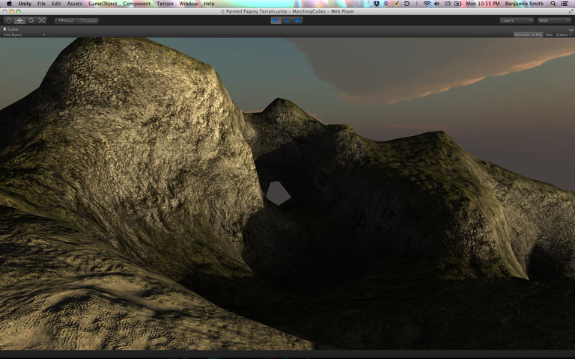Image resolution: width=575 pixels, height=359 pixels.
Task: Open the Assets menu
Action: click(74, 4)
